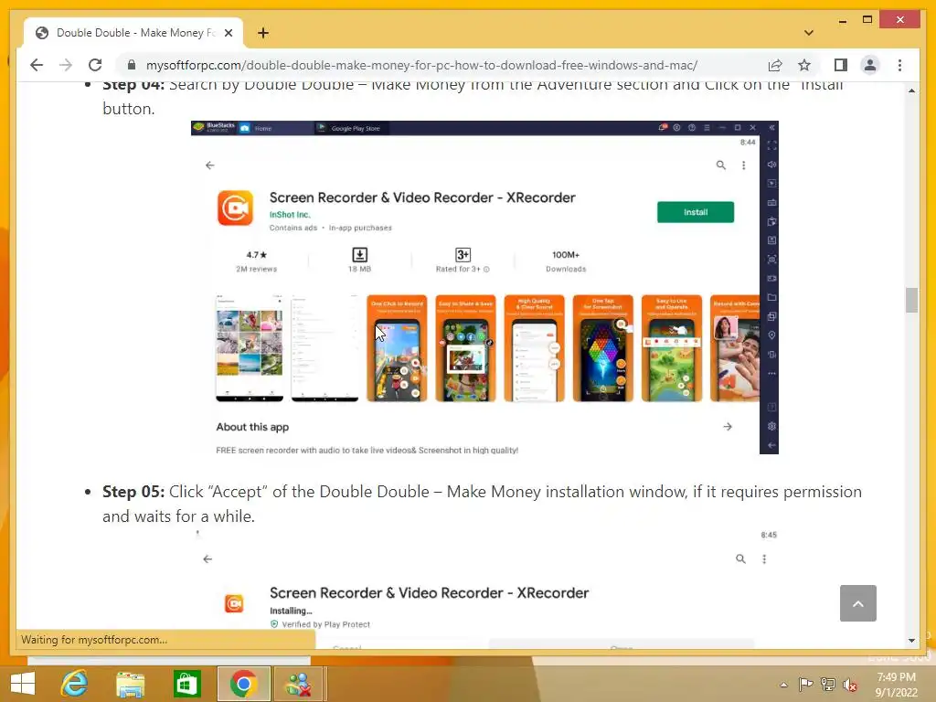The height and width of the screenshot is (702, 936).
Task: Click the Verified by Play Protect text
Action: (326, 624)
